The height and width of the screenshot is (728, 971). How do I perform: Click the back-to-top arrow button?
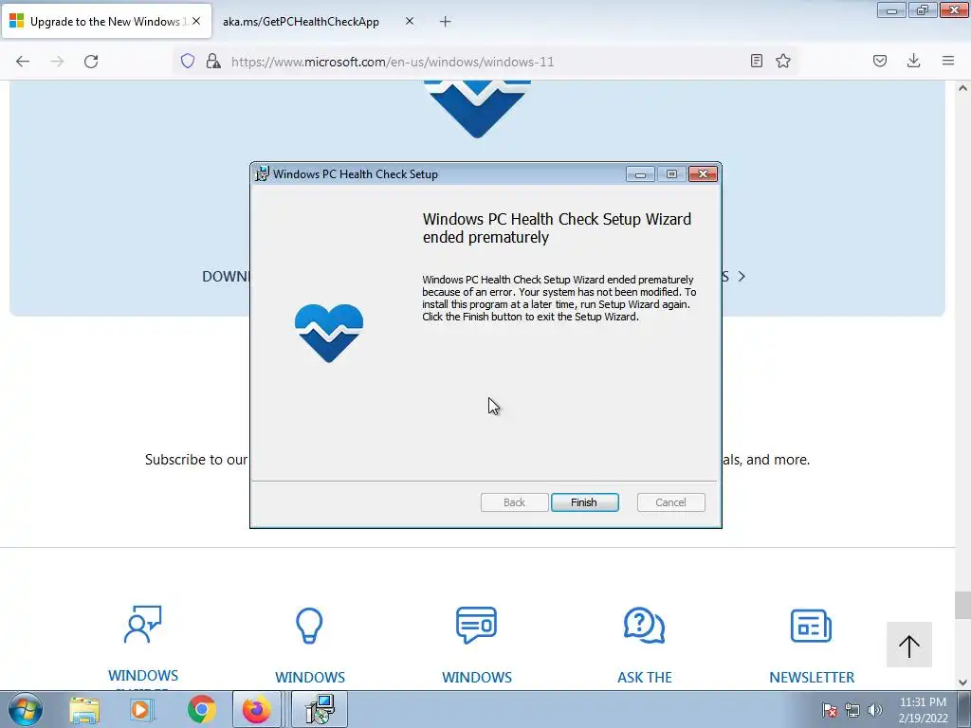(x=909, y=645)
